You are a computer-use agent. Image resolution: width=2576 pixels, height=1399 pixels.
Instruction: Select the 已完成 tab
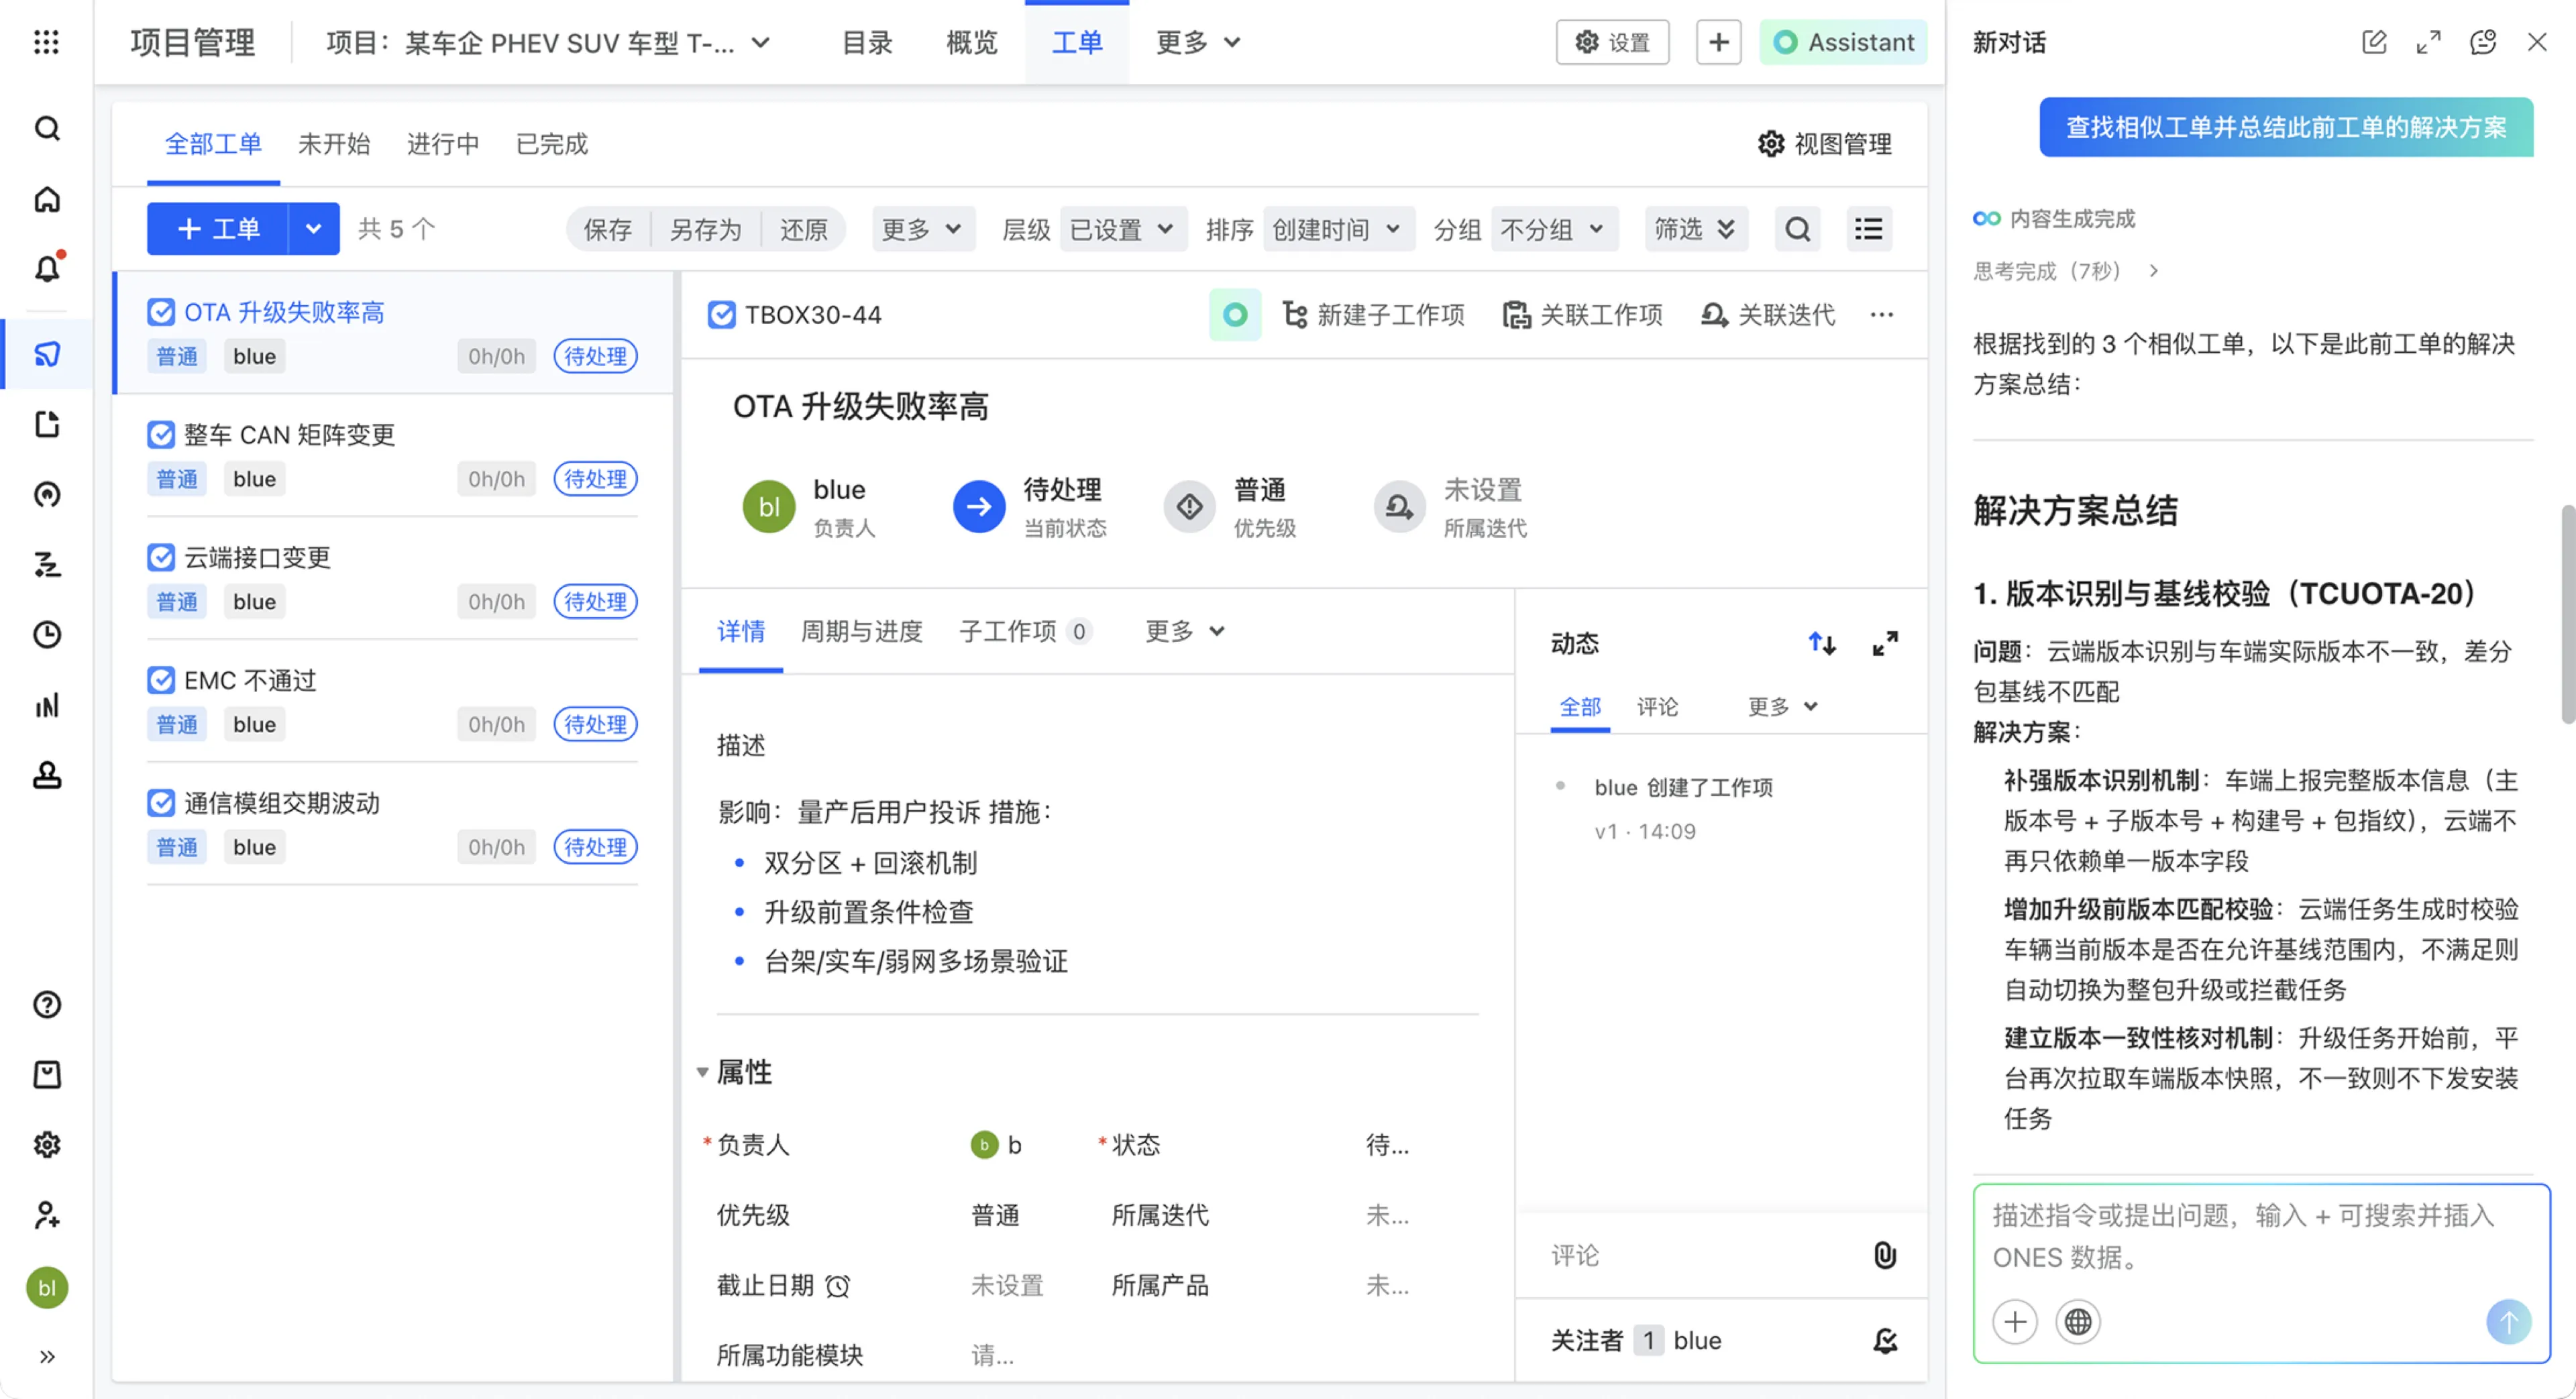(x=552, y=144)
